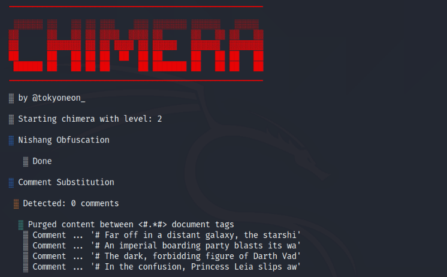Click the marker before the "Princess Leia" comment line
447x277 pixels.
26,267
